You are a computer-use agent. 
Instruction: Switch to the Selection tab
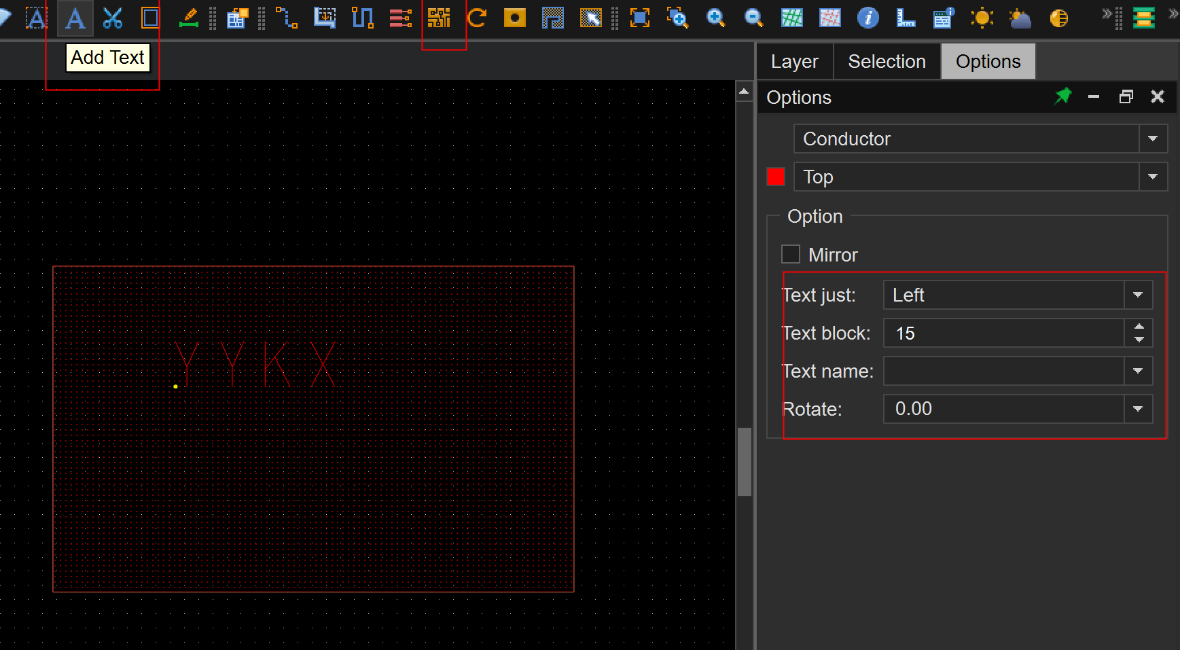pos(887,62)
